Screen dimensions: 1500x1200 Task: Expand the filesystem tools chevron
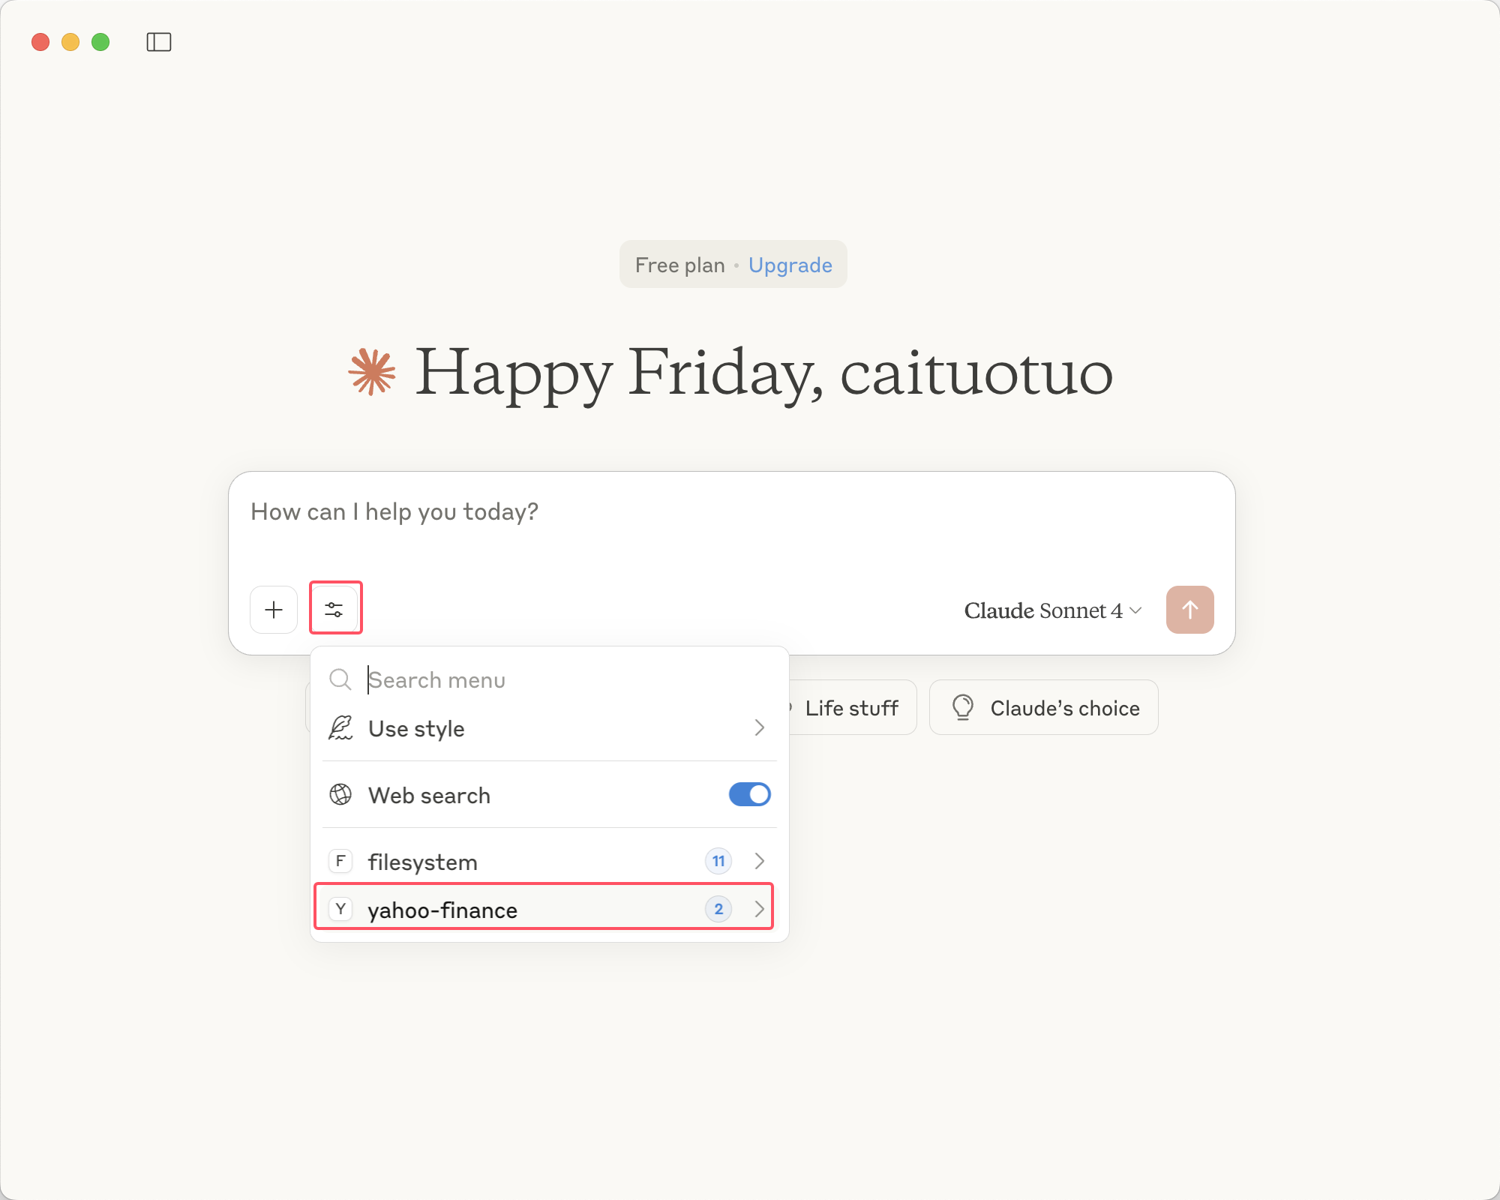(x=759, y=861)
